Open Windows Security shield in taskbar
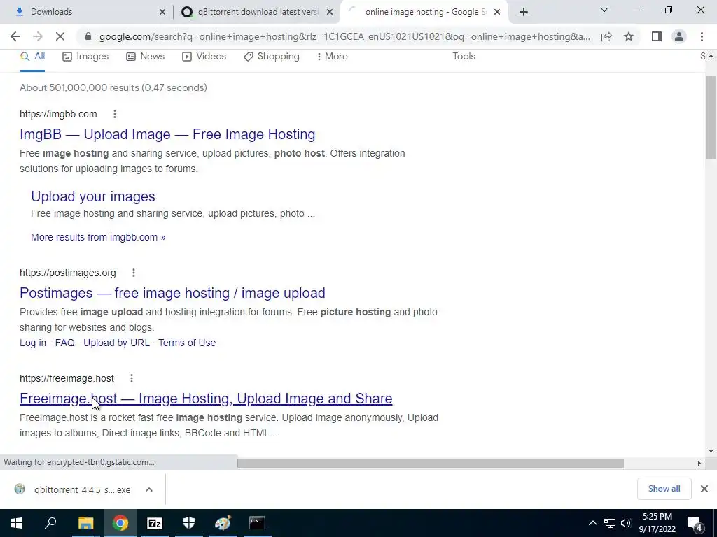Image resolution: width=717 pixels, height=537 pixels. (x=188, y=523)
